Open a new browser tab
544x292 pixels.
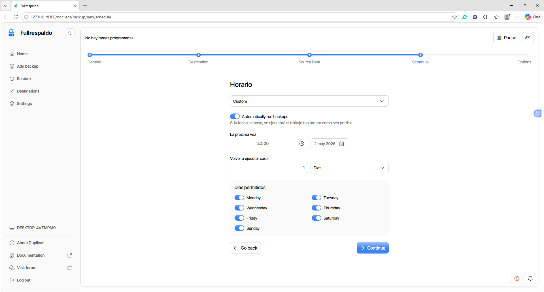click(85, 6)
